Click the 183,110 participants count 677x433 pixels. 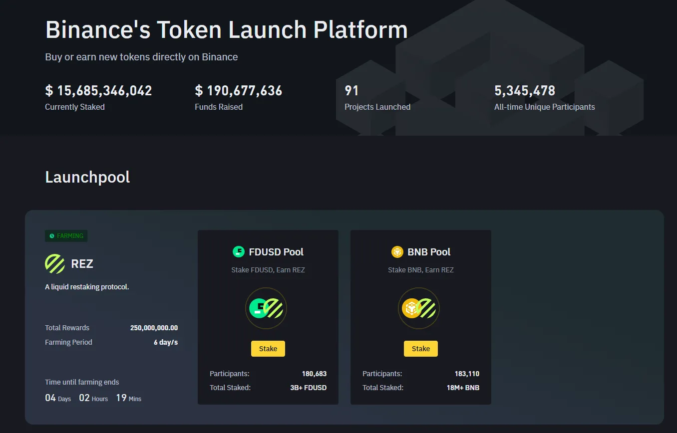[467, 374]
